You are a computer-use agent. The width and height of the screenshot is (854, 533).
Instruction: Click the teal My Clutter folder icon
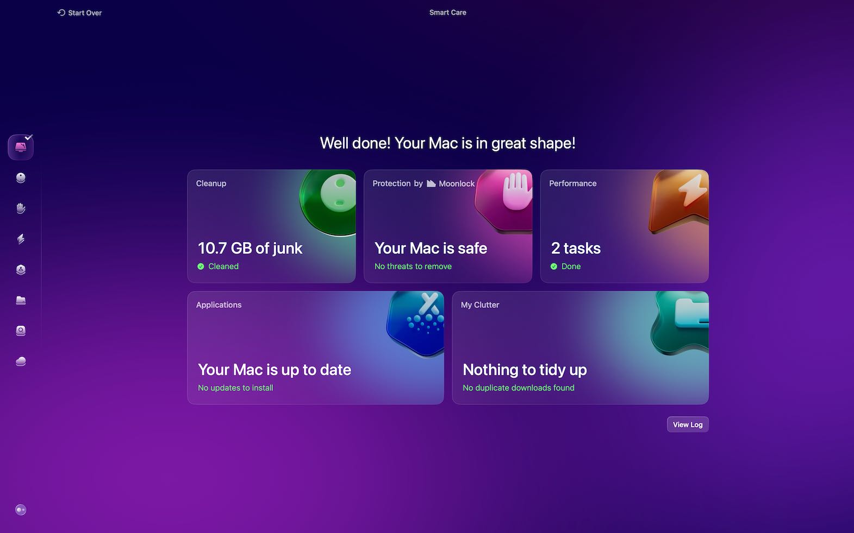[x=681, y=322]
